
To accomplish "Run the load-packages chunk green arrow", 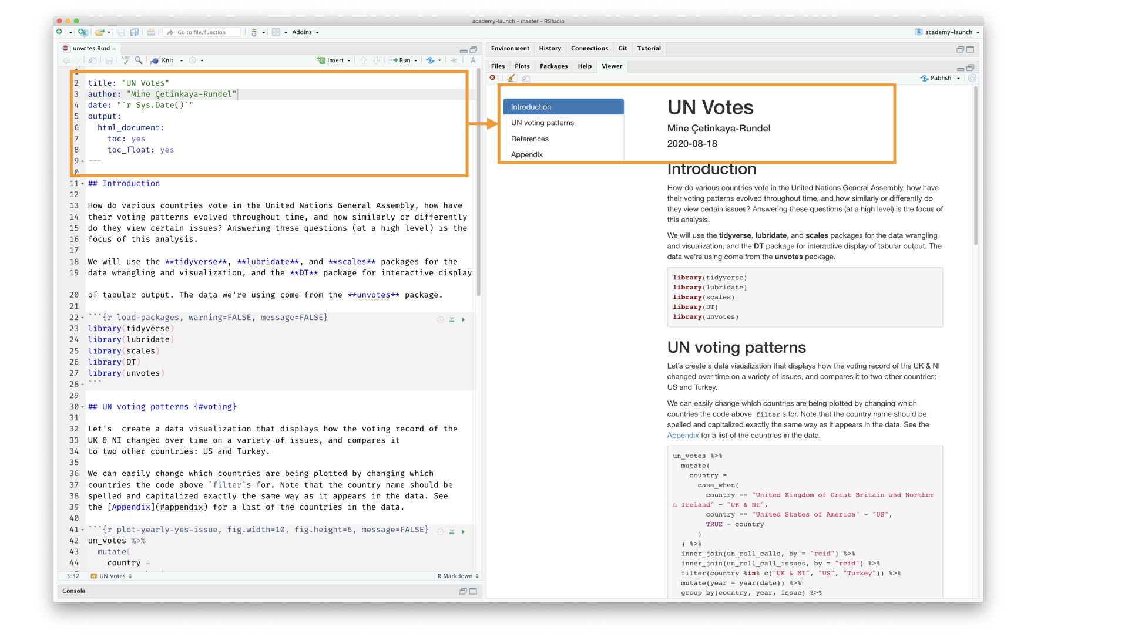I will click(464, 320).
